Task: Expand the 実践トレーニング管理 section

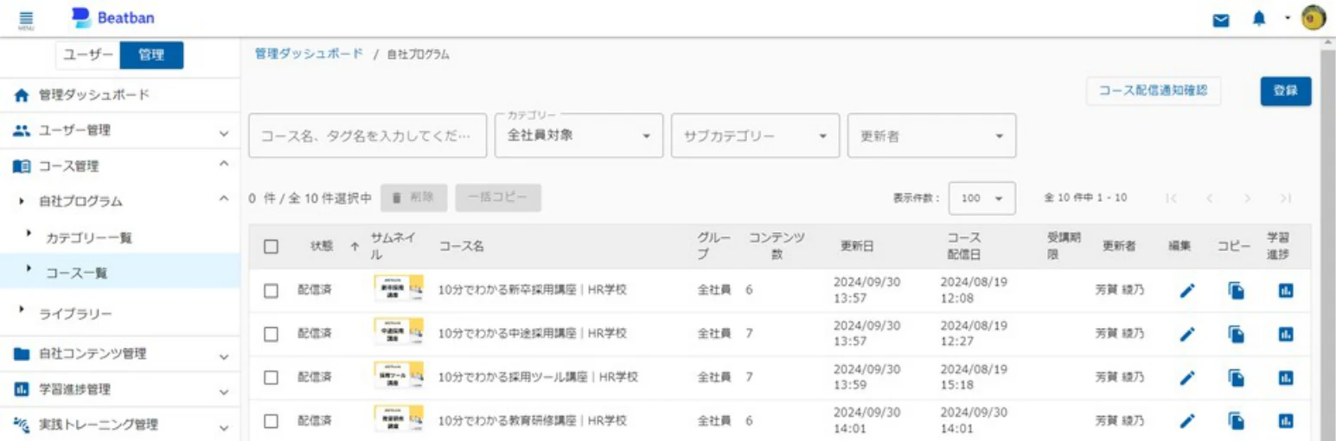Action: [x=120, y=425]
